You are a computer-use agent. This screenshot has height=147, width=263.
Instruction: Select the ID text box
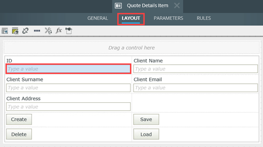pyautogui.click(x=68, y=69)
